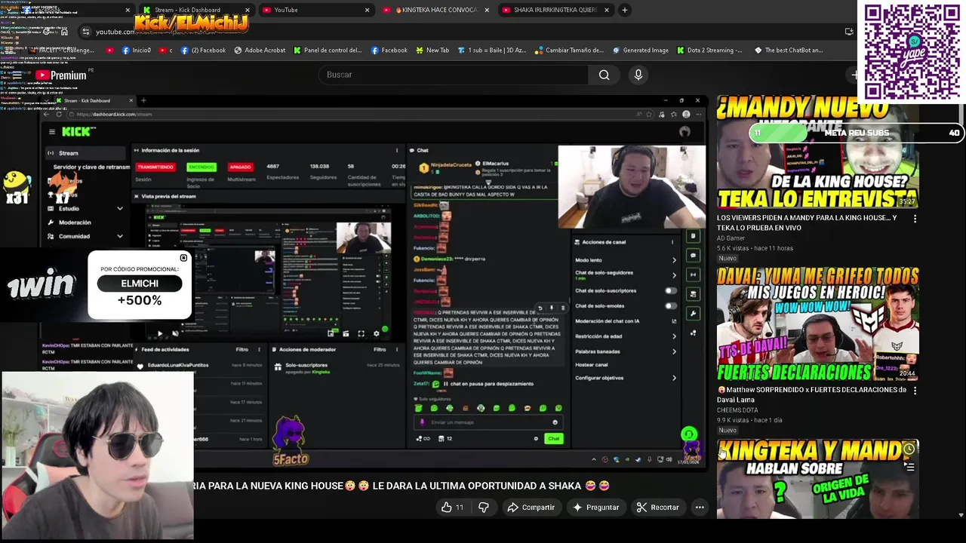Expand the Estudio sidebar section
This screenshot has height=543, width=966.
point(120,208)
